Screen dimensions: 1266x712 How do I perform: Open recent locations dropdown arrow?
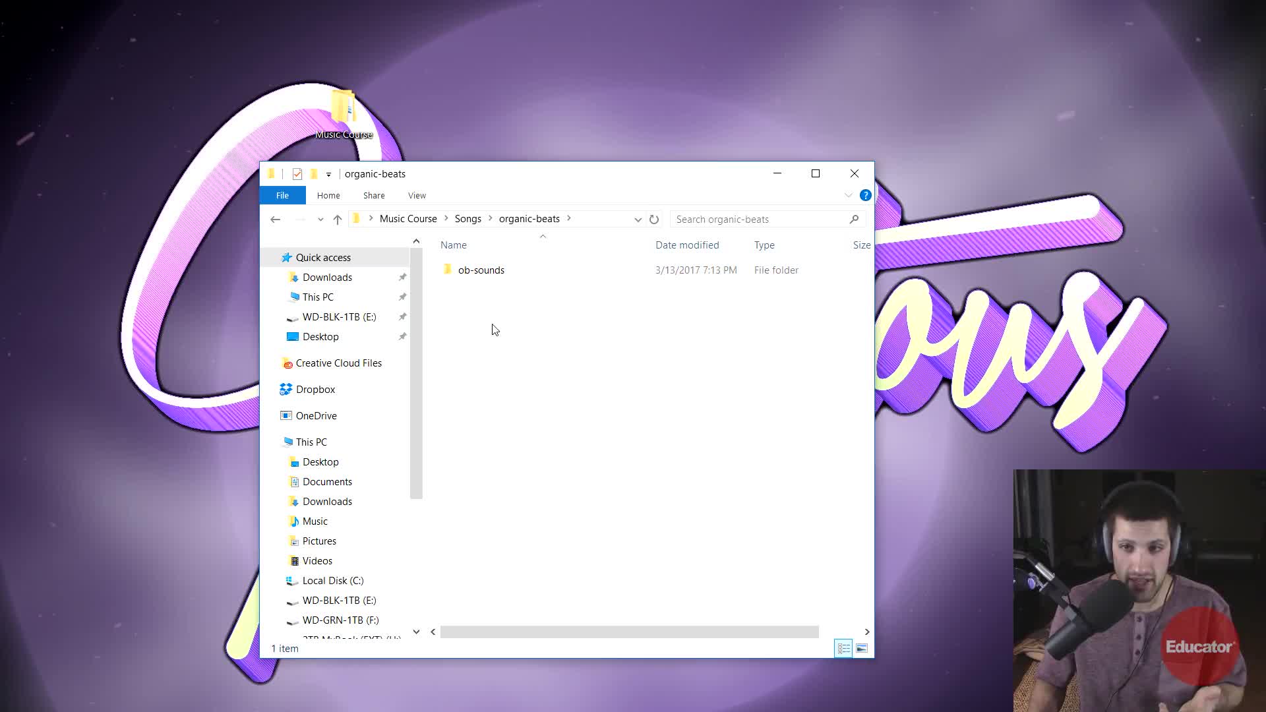pyautogui.click(x=320, y=220)
